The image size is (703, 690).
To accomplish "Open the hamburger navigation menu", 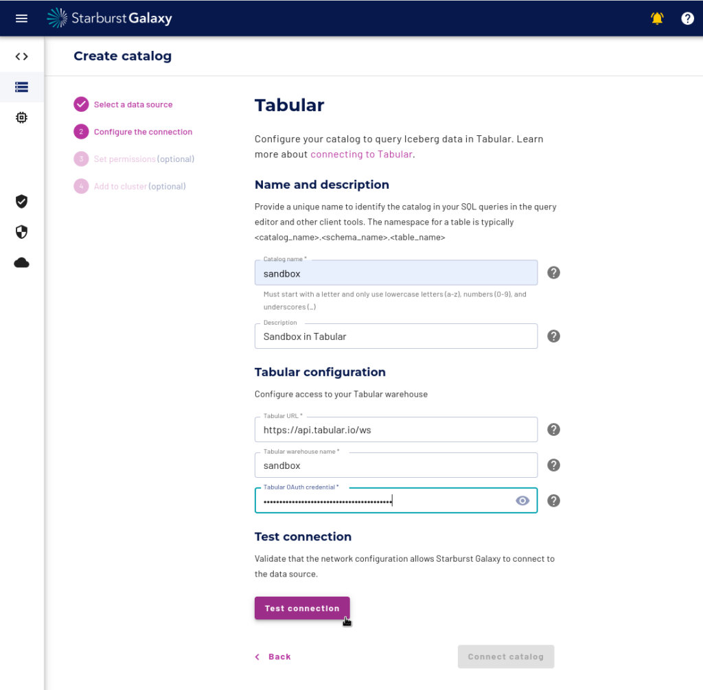I will [x=21, y=19].
